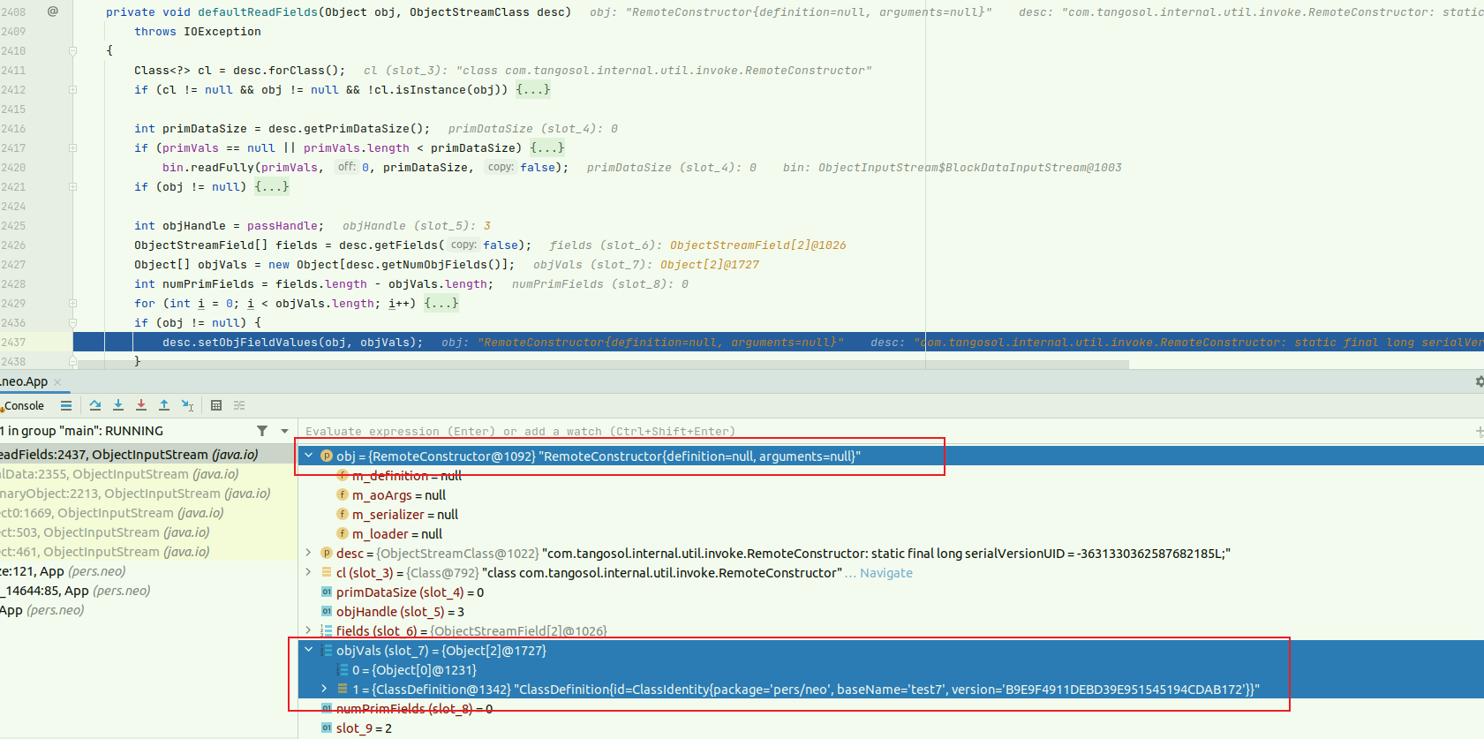
Task: Select frame ct:461, ObjectInputStream
Action: 148,552
